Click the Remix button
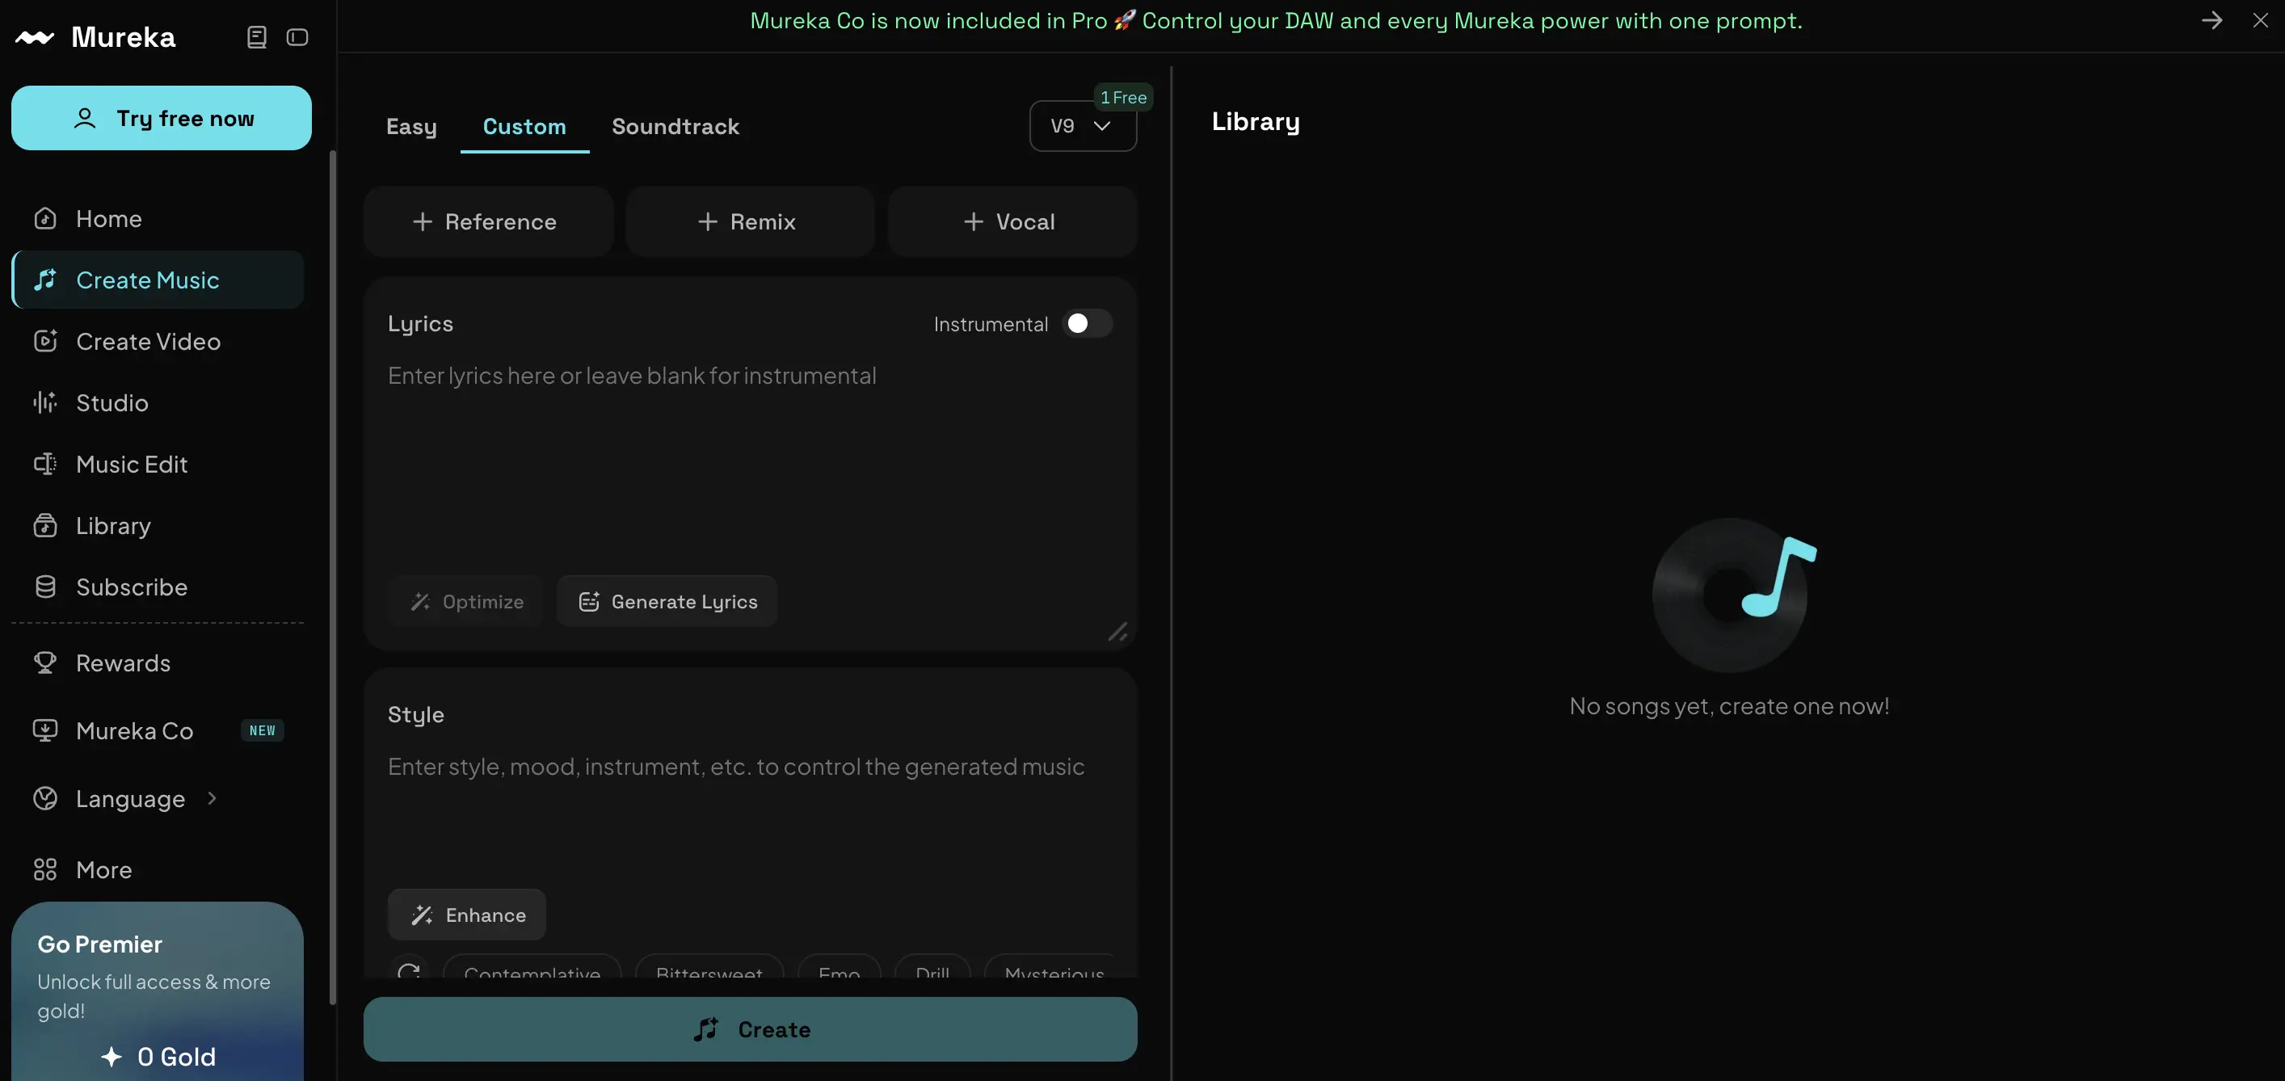 pyautogui.click(x=750, y=221)
